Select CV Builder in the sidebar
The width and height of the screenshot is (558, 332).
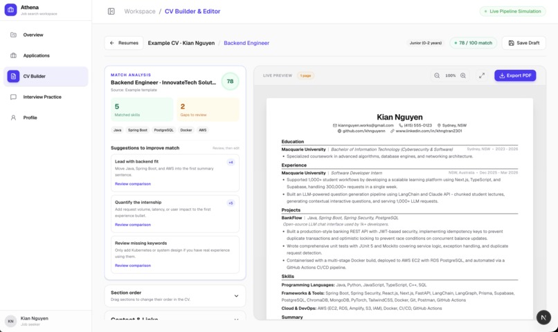click(46, 76)
